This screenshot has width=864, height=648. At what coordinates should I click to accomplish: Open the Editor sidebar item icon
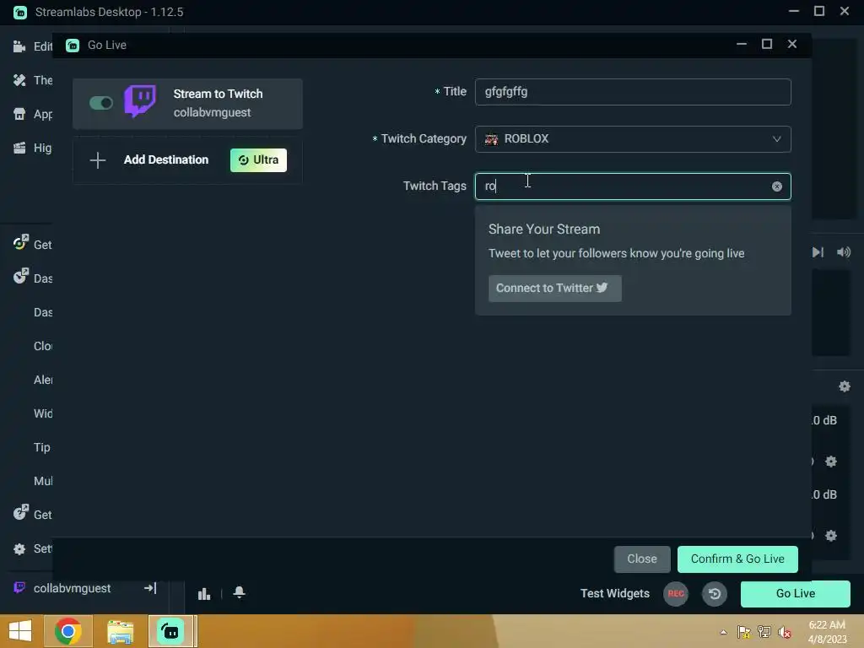(19, 46)
